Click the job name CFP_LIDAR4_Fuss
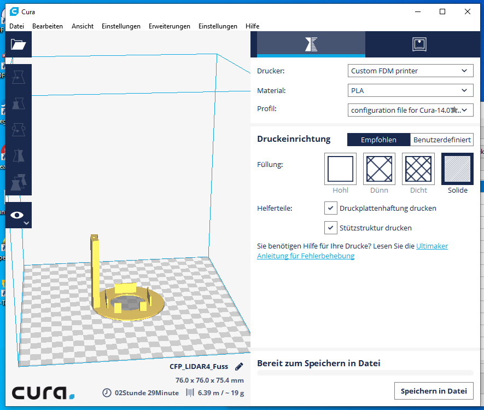484x410 pixels. pos(199,367)
